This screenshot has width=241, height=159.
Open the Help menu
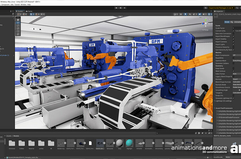[29, 5]
